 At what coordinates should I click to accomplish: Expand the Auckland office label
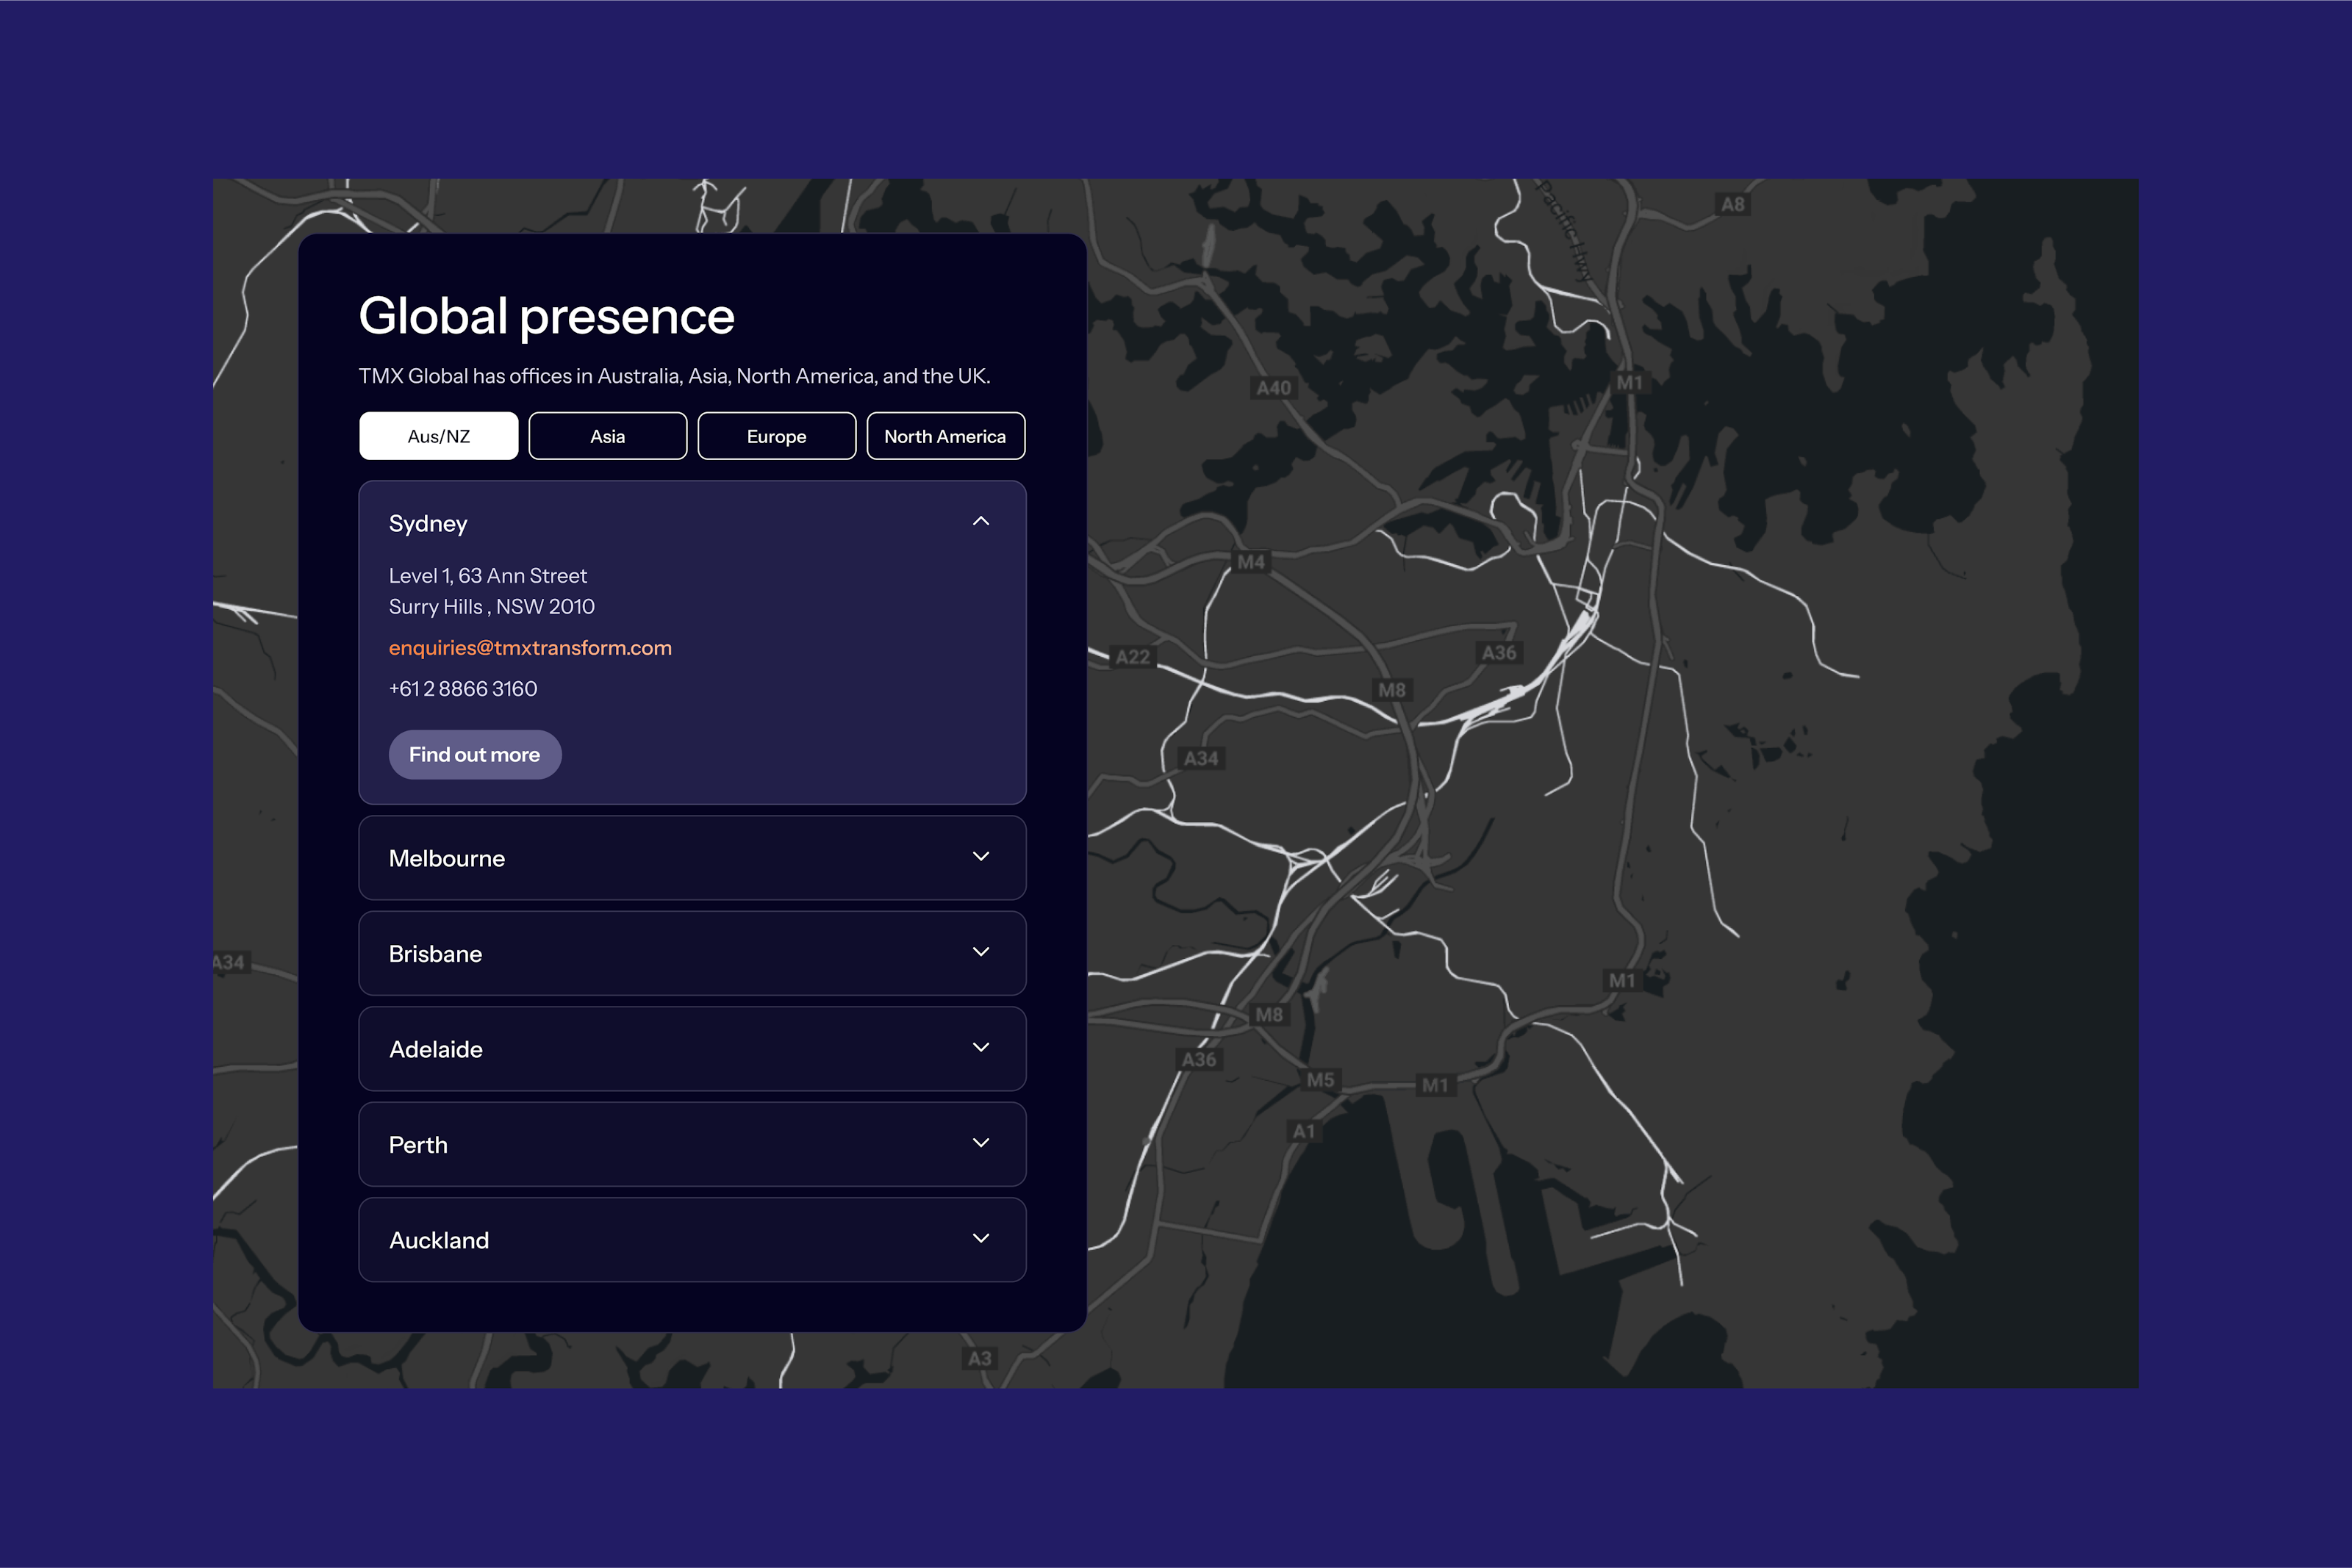click(x=439, y=1241)
